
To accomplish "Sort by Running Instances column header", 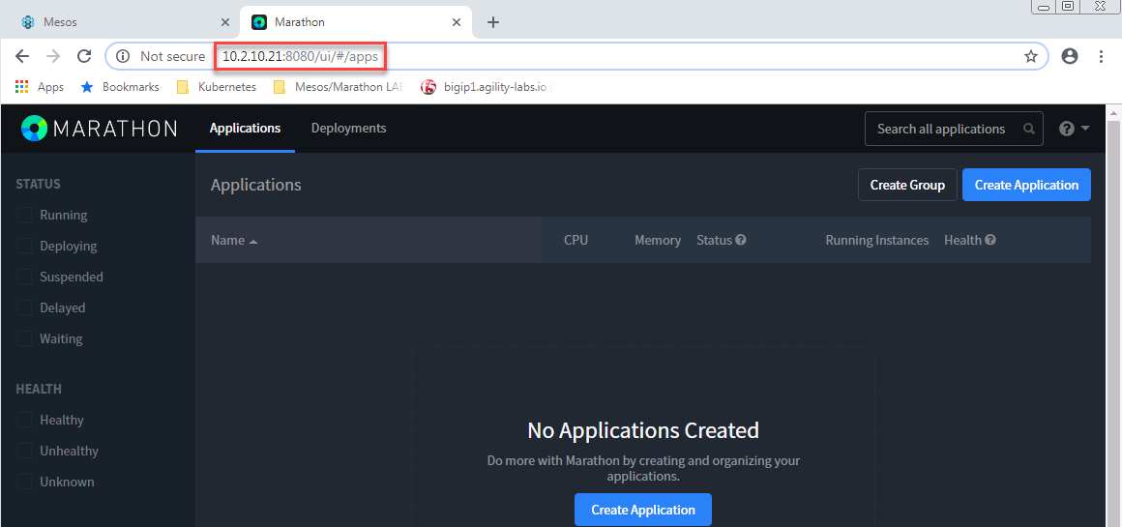I will [876, 240].
